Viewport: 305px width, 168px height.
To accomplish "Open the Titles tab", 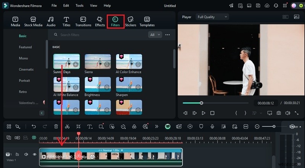I will click(x=66, y=21).
